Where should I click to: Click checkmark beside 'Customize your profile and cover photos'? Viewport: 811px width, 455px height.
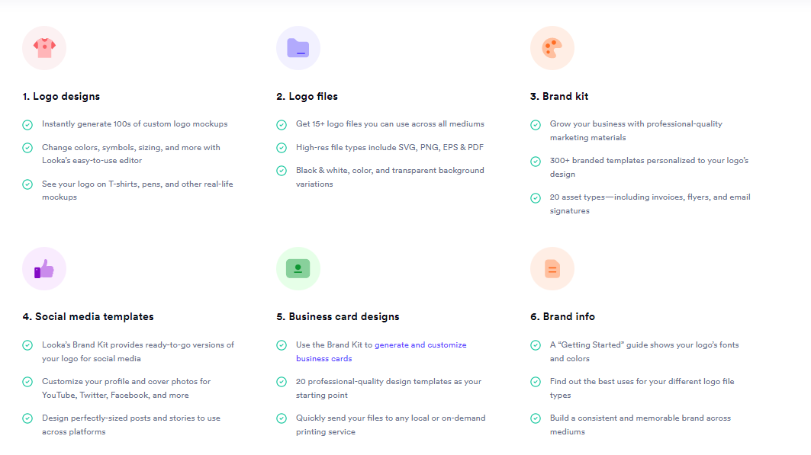tap(28, 382)
